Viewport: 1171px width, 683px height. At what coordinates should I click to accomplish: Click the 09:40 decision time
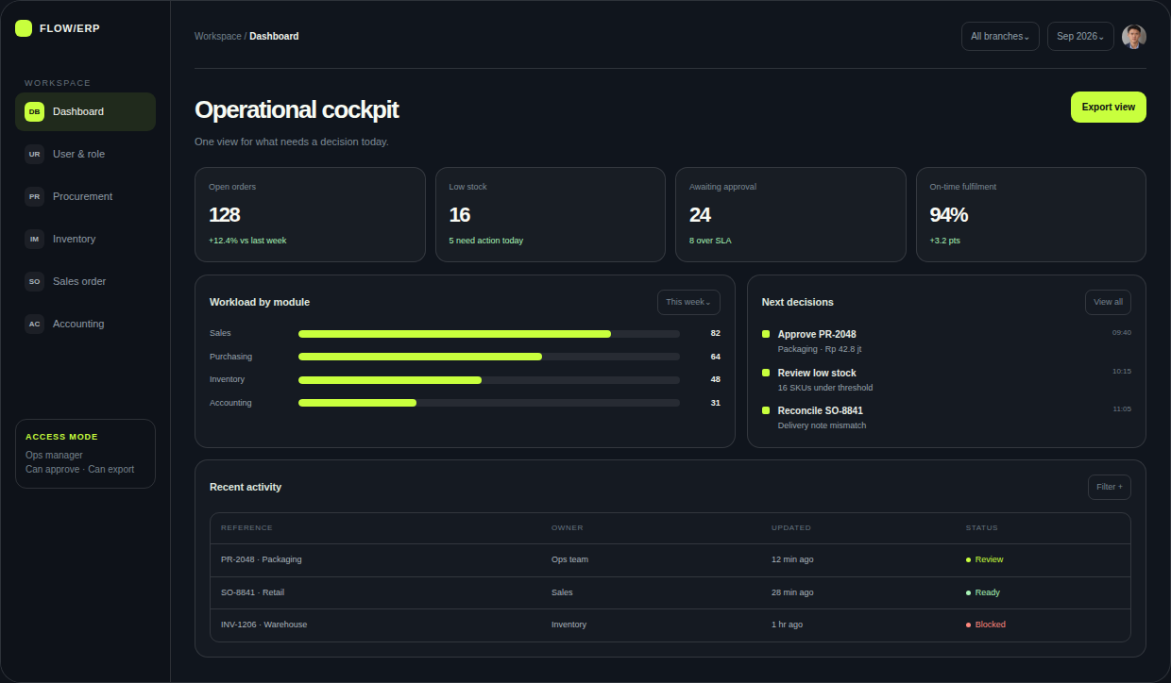[x=1122, y=333]
